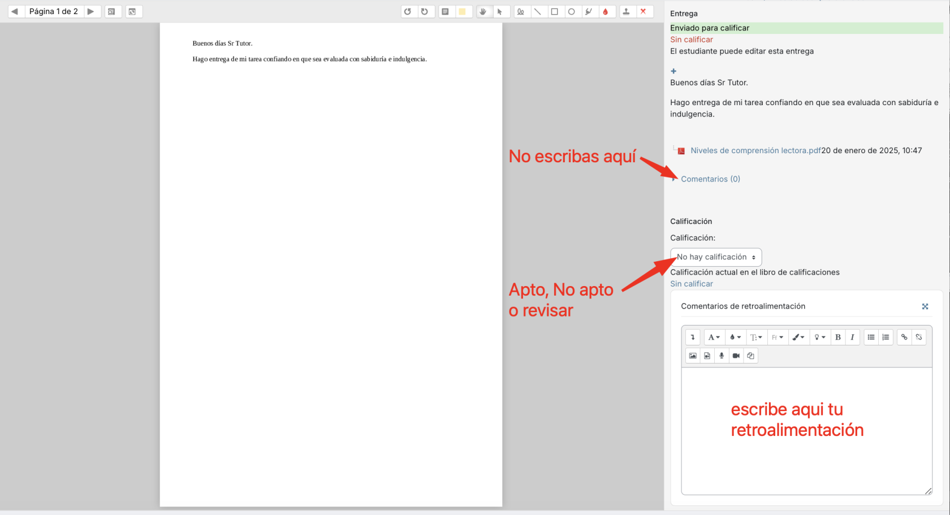Click the 'Comentarios de retroalimentación' heading
The height and width of the screenshot is (515, 950).
(x=743, y=306)
